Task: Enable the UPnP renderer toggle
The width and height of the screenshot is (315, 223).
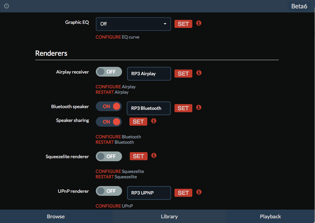Action: pyautogui.click(x=109, y=191)
